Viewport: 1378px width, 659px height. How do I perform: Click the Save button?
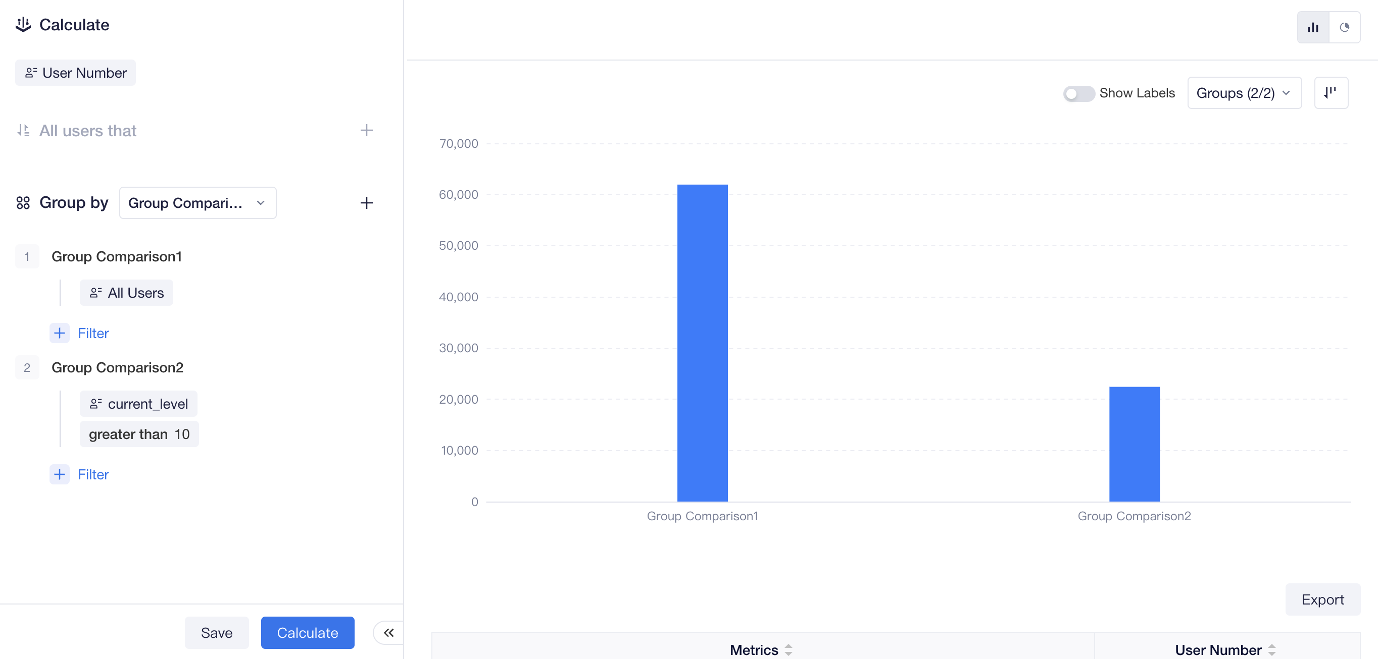pyautogui.click(x=217, y=633)
